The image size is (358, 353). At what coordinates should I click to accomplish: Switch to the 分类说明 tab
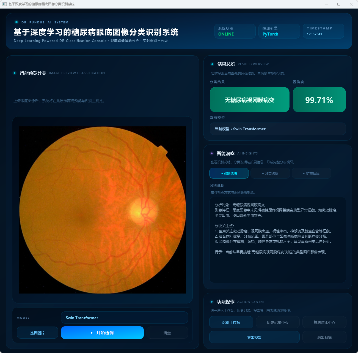point(270,173)
